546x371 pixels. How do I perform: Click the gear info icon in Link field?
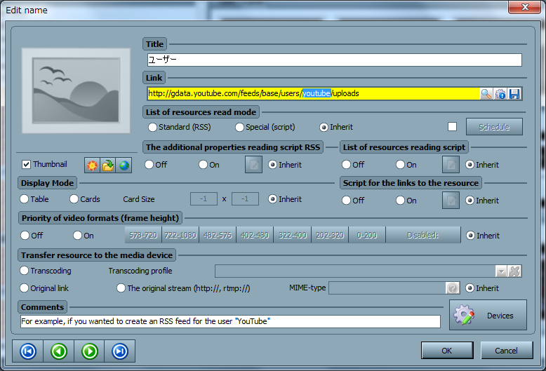(500, 93)
